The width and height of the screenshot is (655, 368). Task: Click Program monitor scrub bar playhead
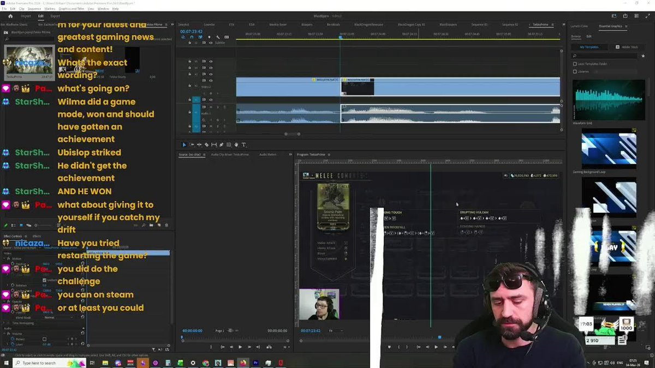pyautogui.click(x=439, y=337)
